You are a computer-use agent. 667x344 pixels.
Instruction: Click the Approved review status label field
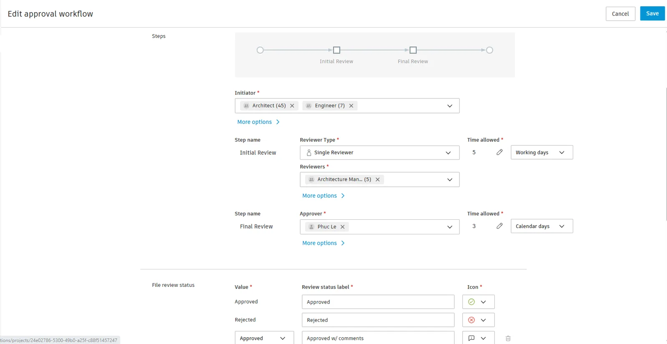coord(378,302)
